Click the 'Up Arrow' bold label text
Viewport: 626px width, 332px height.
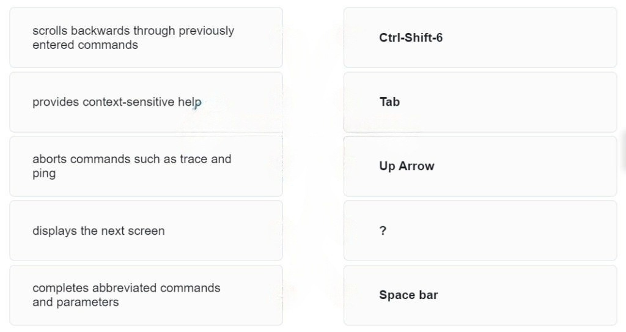pos(407,166)
